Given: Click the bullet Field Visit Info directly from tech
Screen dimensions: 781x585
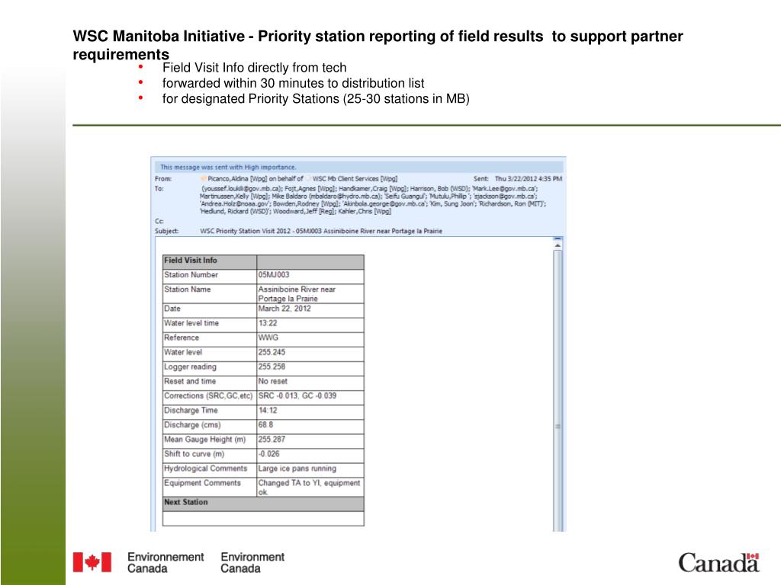Looking at the screenshot, I should (254, 68).
